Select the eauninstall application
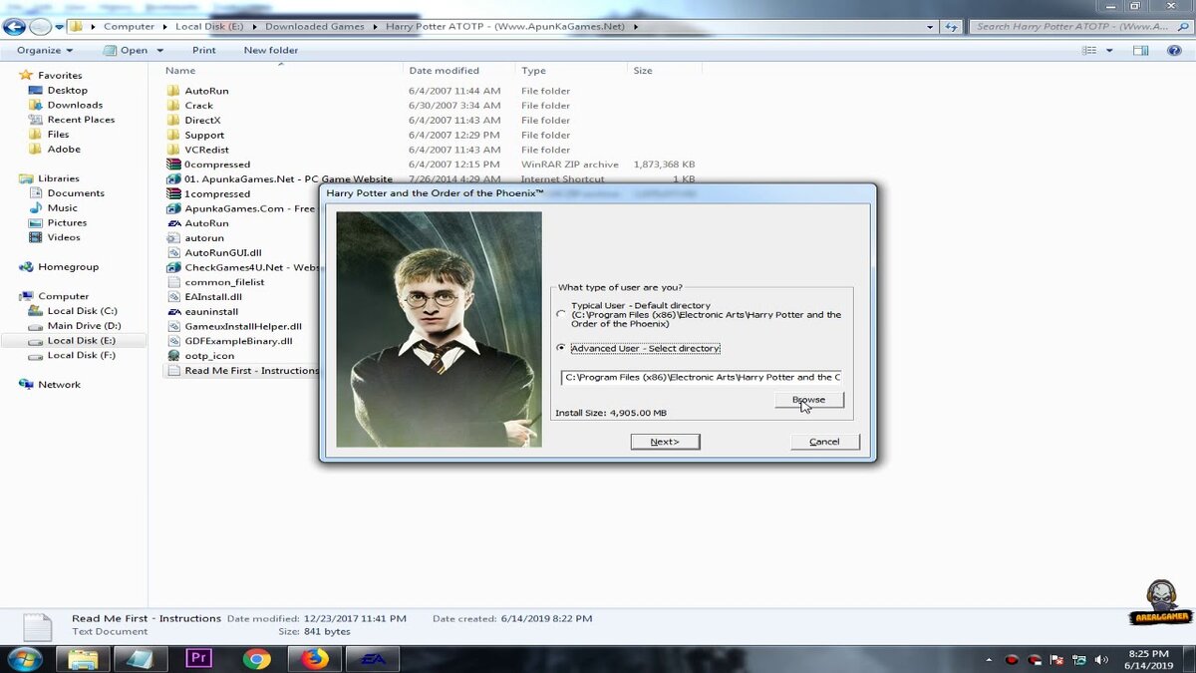The image size is (1196, 673). click(210, 311)
